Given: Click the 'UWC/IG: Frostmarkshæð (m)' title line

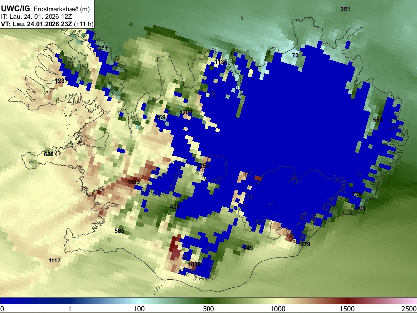Looking at the screenshot, I should coord(46,9).
